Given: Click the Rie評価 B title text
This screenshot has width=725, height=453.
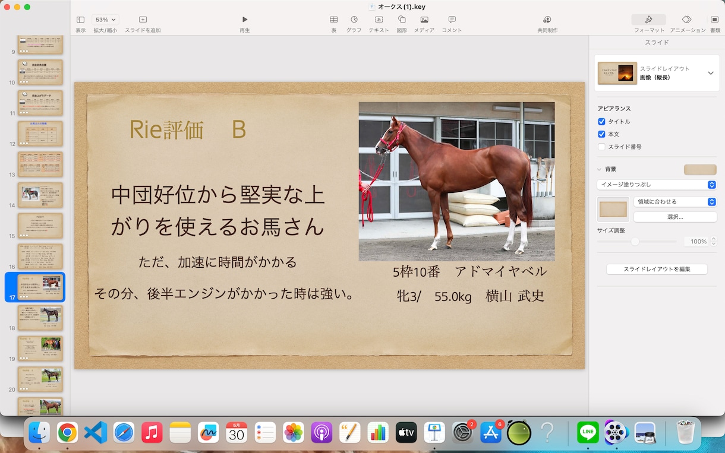Looking at the screenshot, I should click(188, 130).
